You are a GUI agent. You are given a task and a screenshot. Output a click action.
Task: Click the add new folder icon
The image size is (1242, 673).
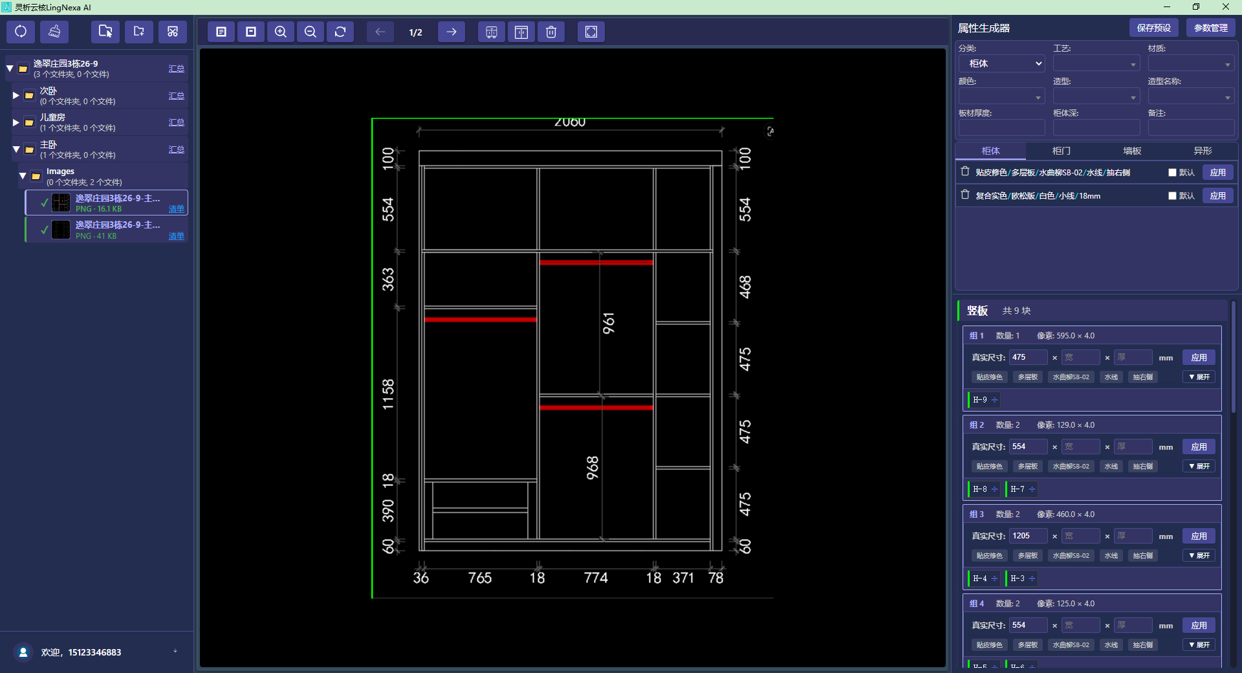click(x=139, y=32)
